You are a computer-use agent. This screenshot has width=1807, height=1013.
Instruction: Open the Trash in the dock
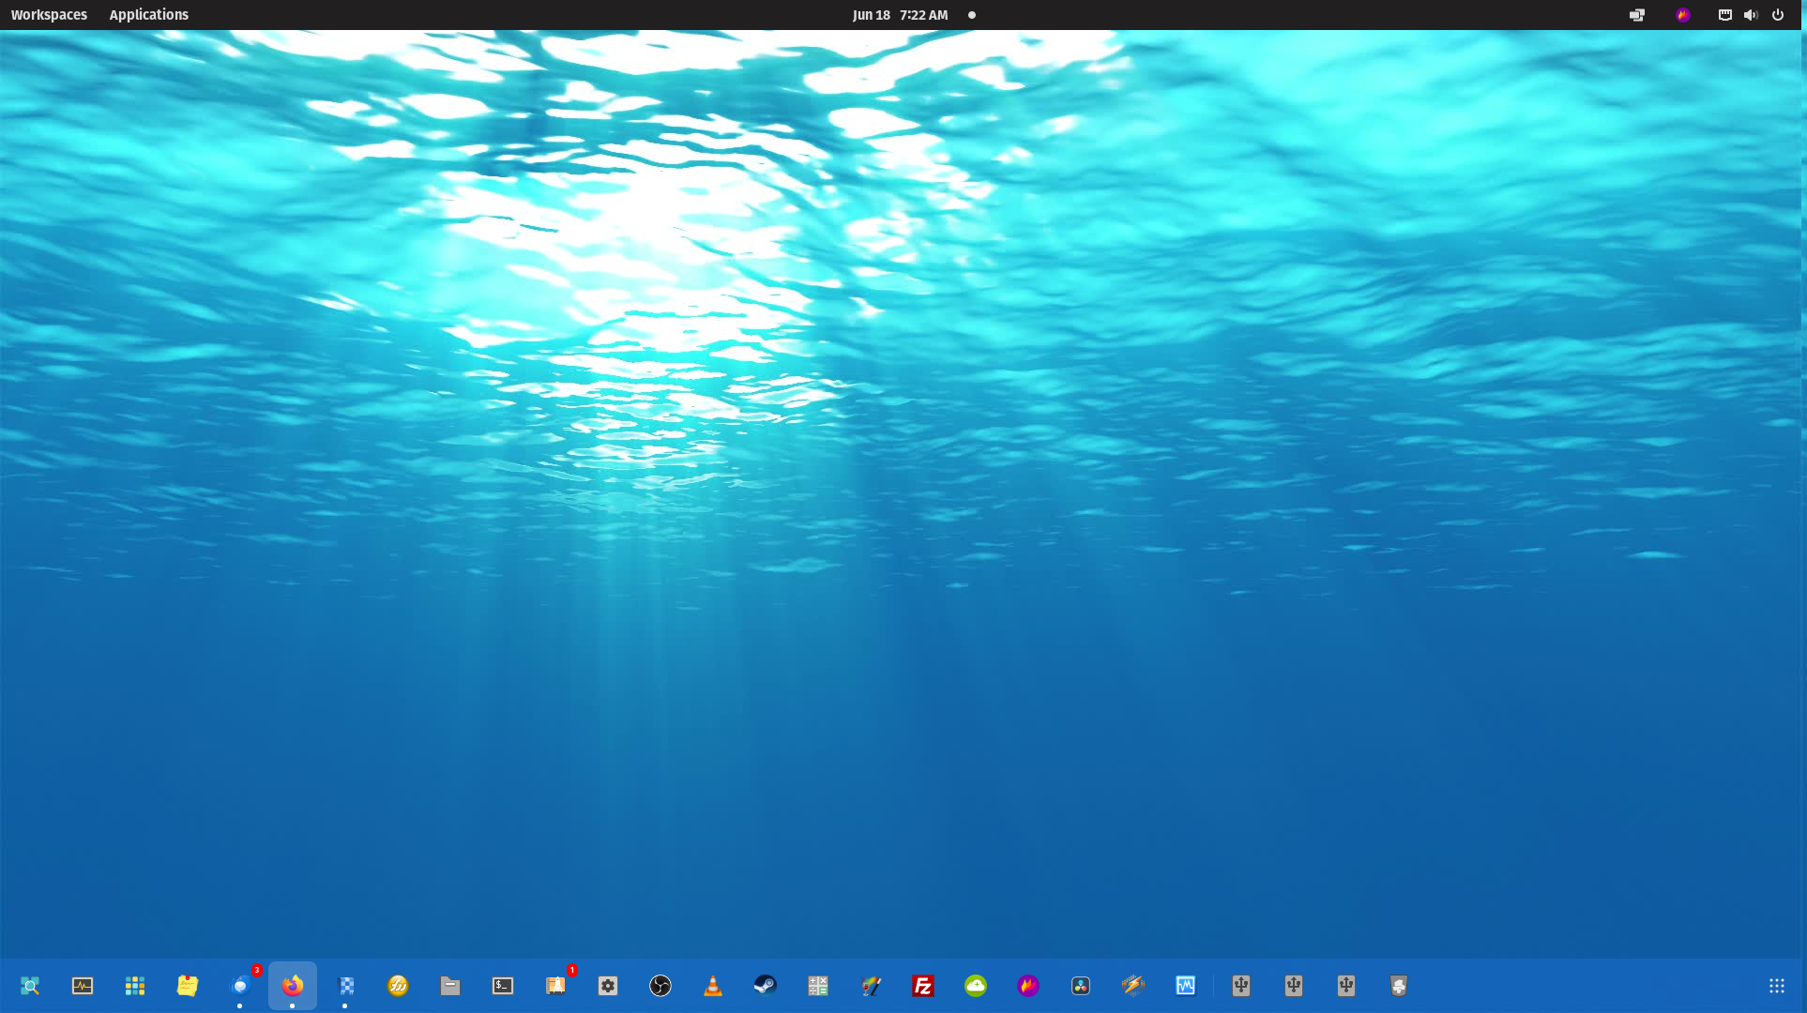pos(1399,986)
